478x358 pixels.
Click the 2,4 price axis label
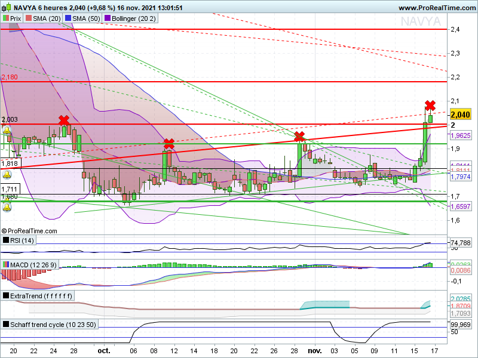pos(455,29)
